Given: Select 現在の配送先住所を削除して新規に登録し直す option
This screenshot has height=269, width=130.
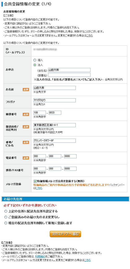Looking at the screenshot, I should (6, 223).
